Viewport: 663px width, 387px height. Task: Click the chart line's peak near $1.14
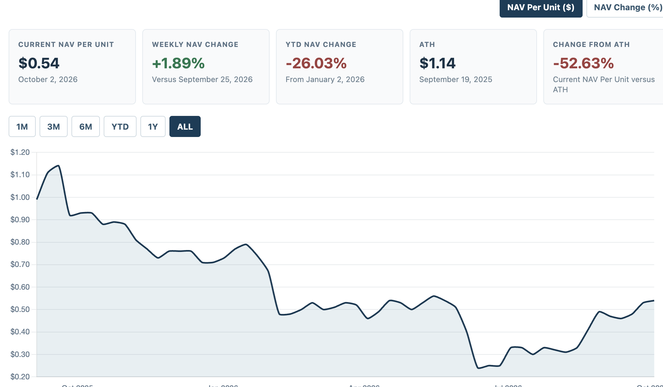pyautogui.click(x=58, y=166)
